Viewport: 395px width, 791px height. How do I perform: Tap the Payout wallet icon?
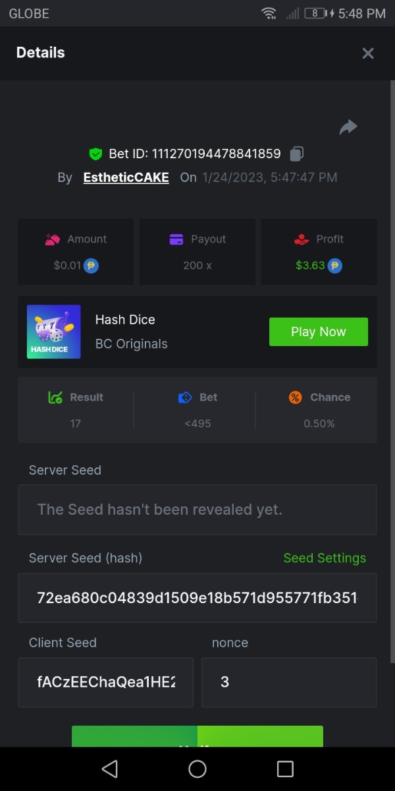(176, 239)
